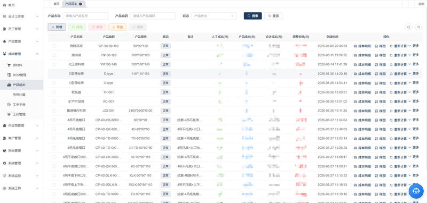The image size is (427, 203).
Task: Click the 产品名称 input field
Action: coord(85,16)
